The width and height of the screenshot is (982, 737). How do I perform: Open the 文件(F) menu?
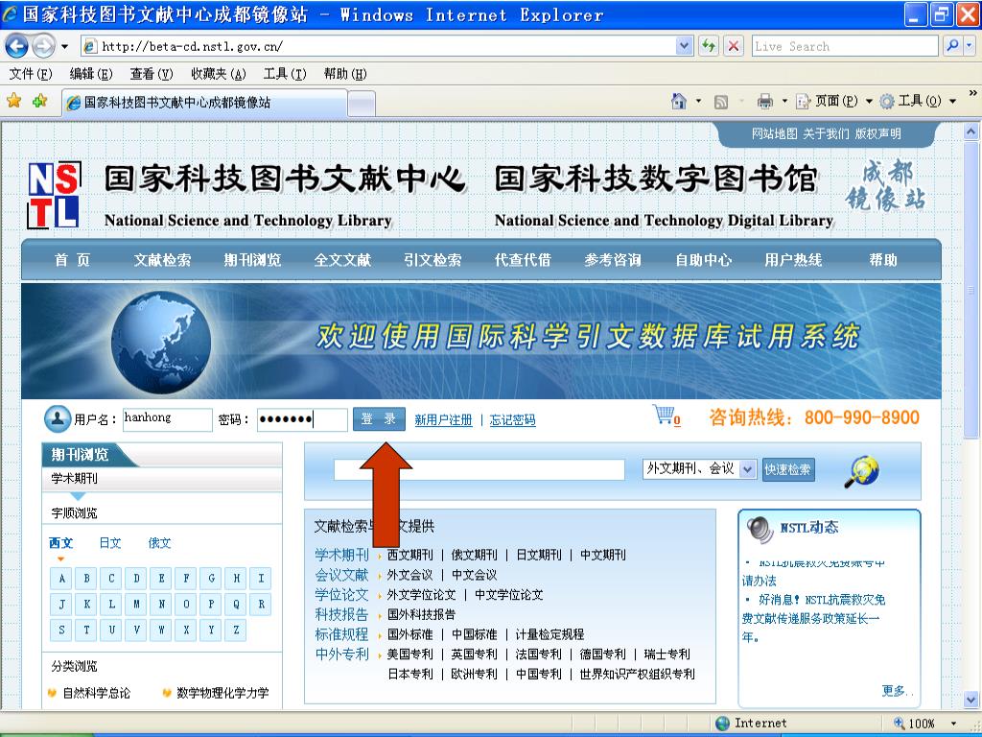click(31, 74)
